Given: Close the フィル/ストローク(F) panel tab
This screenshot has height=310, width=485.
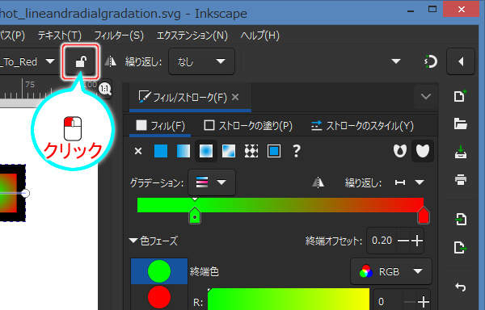Looking at the screenshot, I should (x=235, y=97).
